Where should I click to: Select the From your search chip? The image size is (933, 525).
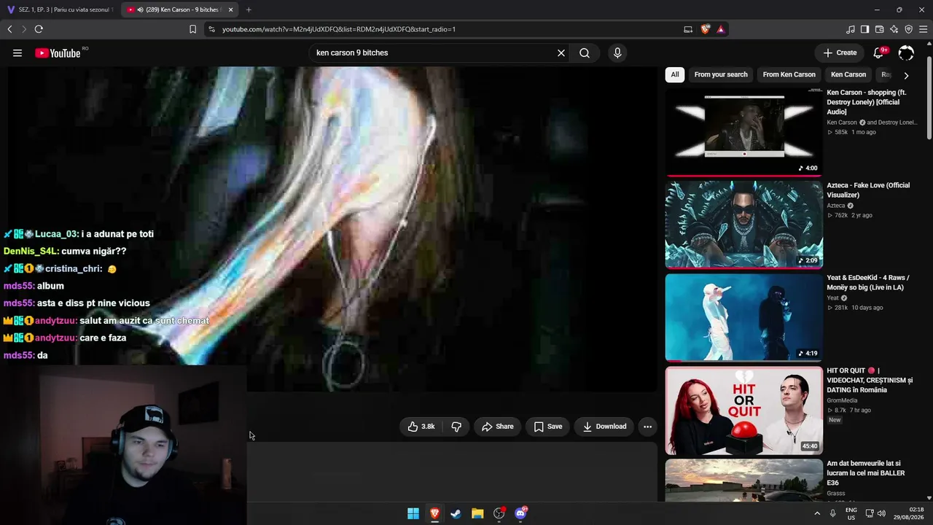pos(721,74)
